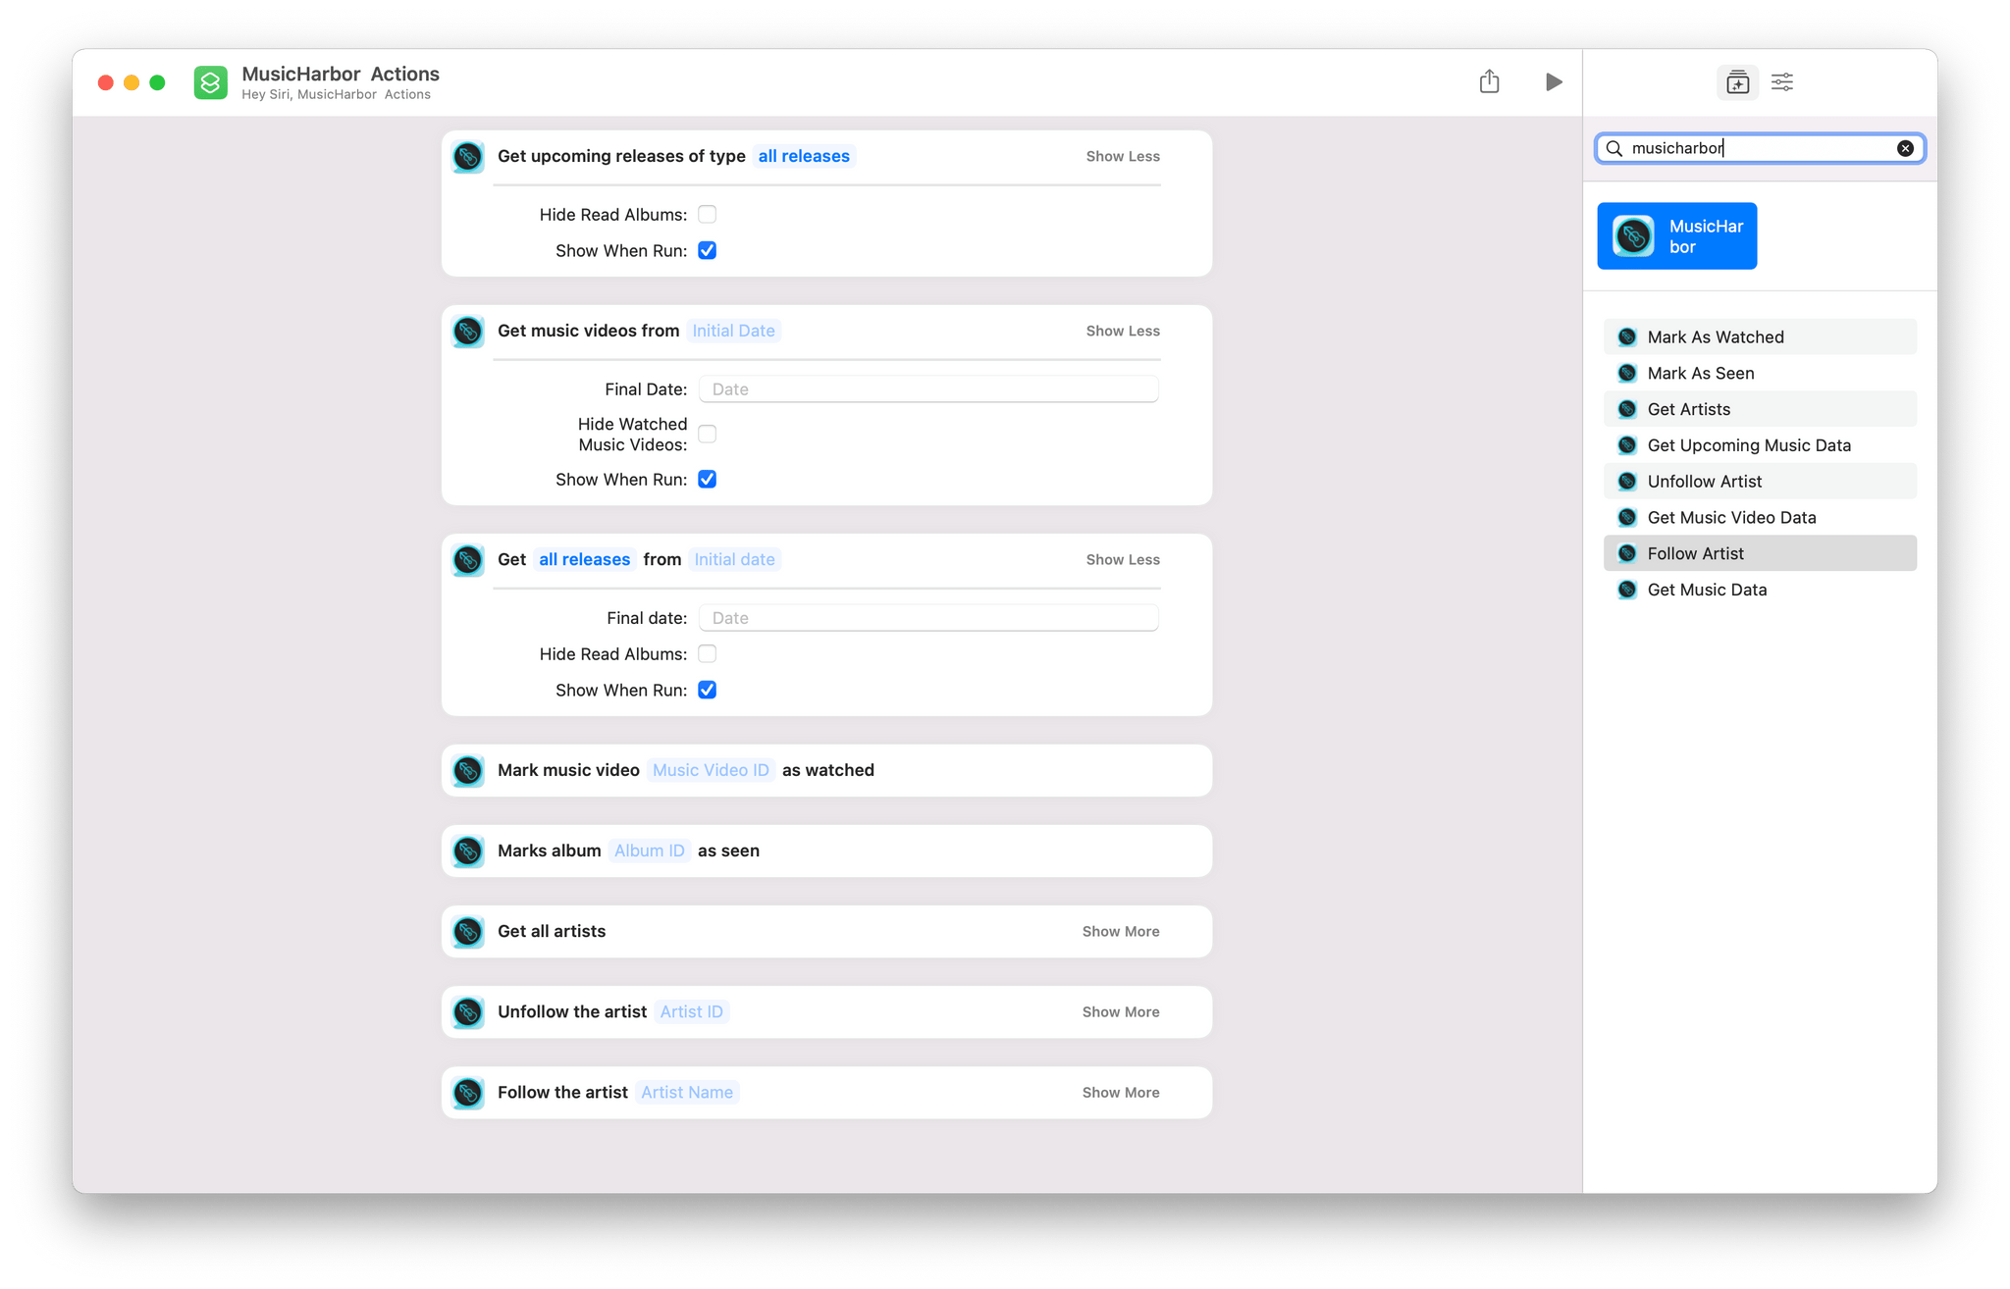Click icon of Unfollow the artist action

pyautogui.click(x=468, y=1011)
